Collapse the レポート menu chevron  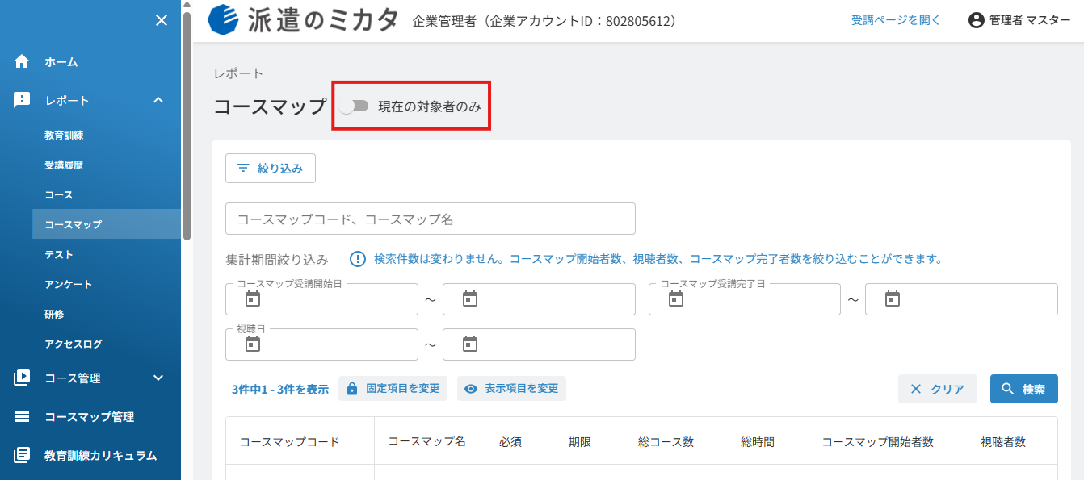point(158,100)
